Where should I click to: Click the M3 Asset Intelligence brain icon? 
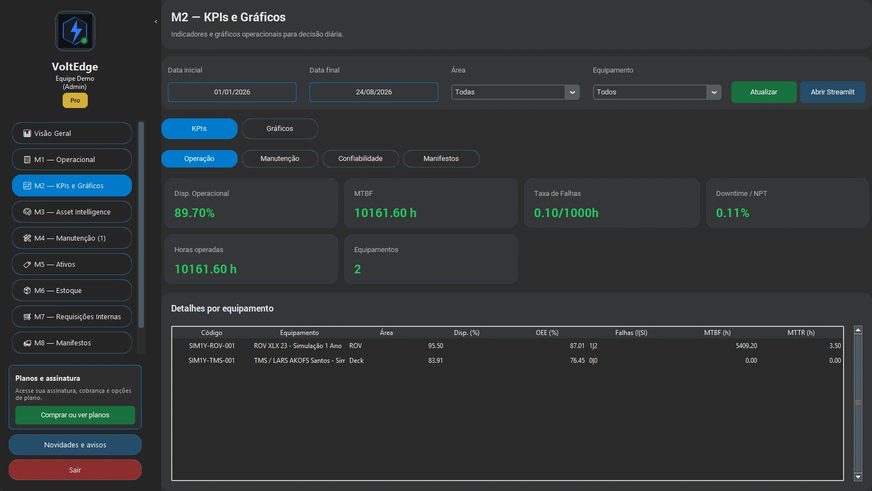click(x=27, y=212)
